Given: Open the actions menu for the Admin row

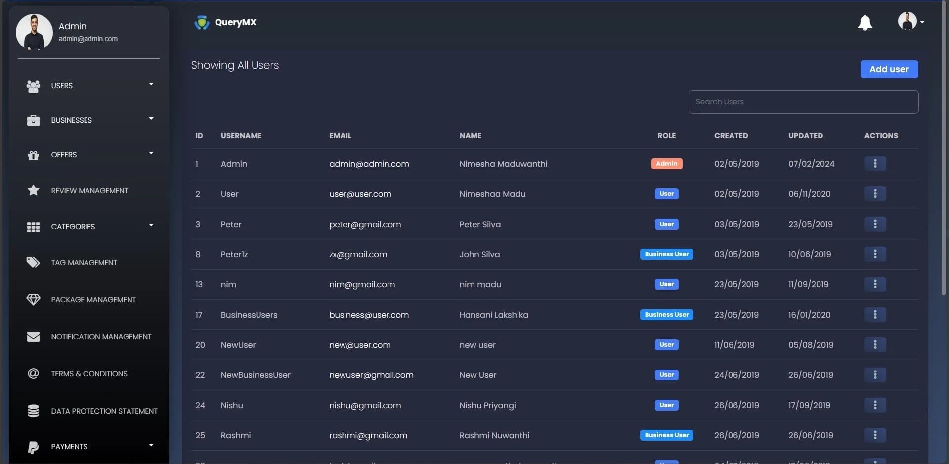Looking at the screenshot, I should (x=875, y=163).
